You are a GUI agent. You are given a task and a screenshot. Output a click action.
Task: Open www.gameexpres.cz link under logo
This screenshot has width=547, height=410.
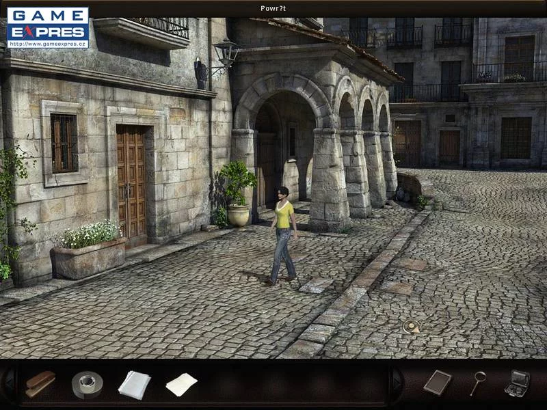point(48,44)
